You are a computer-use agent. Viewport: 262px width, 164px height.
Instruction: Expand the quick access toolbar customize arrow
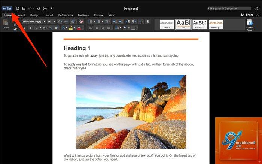[x=51, y=8]
